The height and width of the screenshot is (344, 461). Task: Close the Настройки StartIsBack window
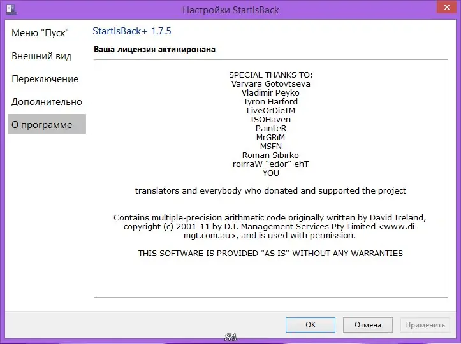coord(446,8)
